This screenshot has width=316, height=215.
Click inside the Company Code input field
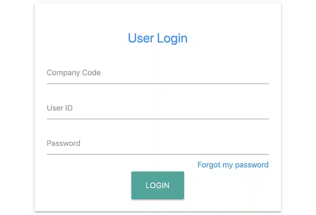tap(157, 78)
